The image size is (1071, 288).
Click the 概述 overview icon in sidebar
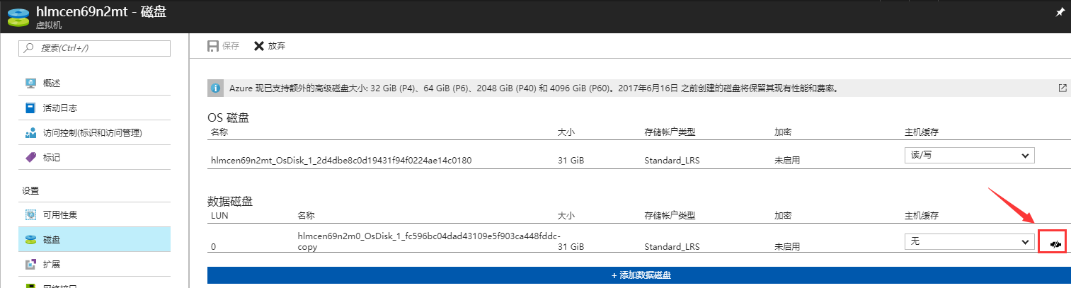pos(30,83)
